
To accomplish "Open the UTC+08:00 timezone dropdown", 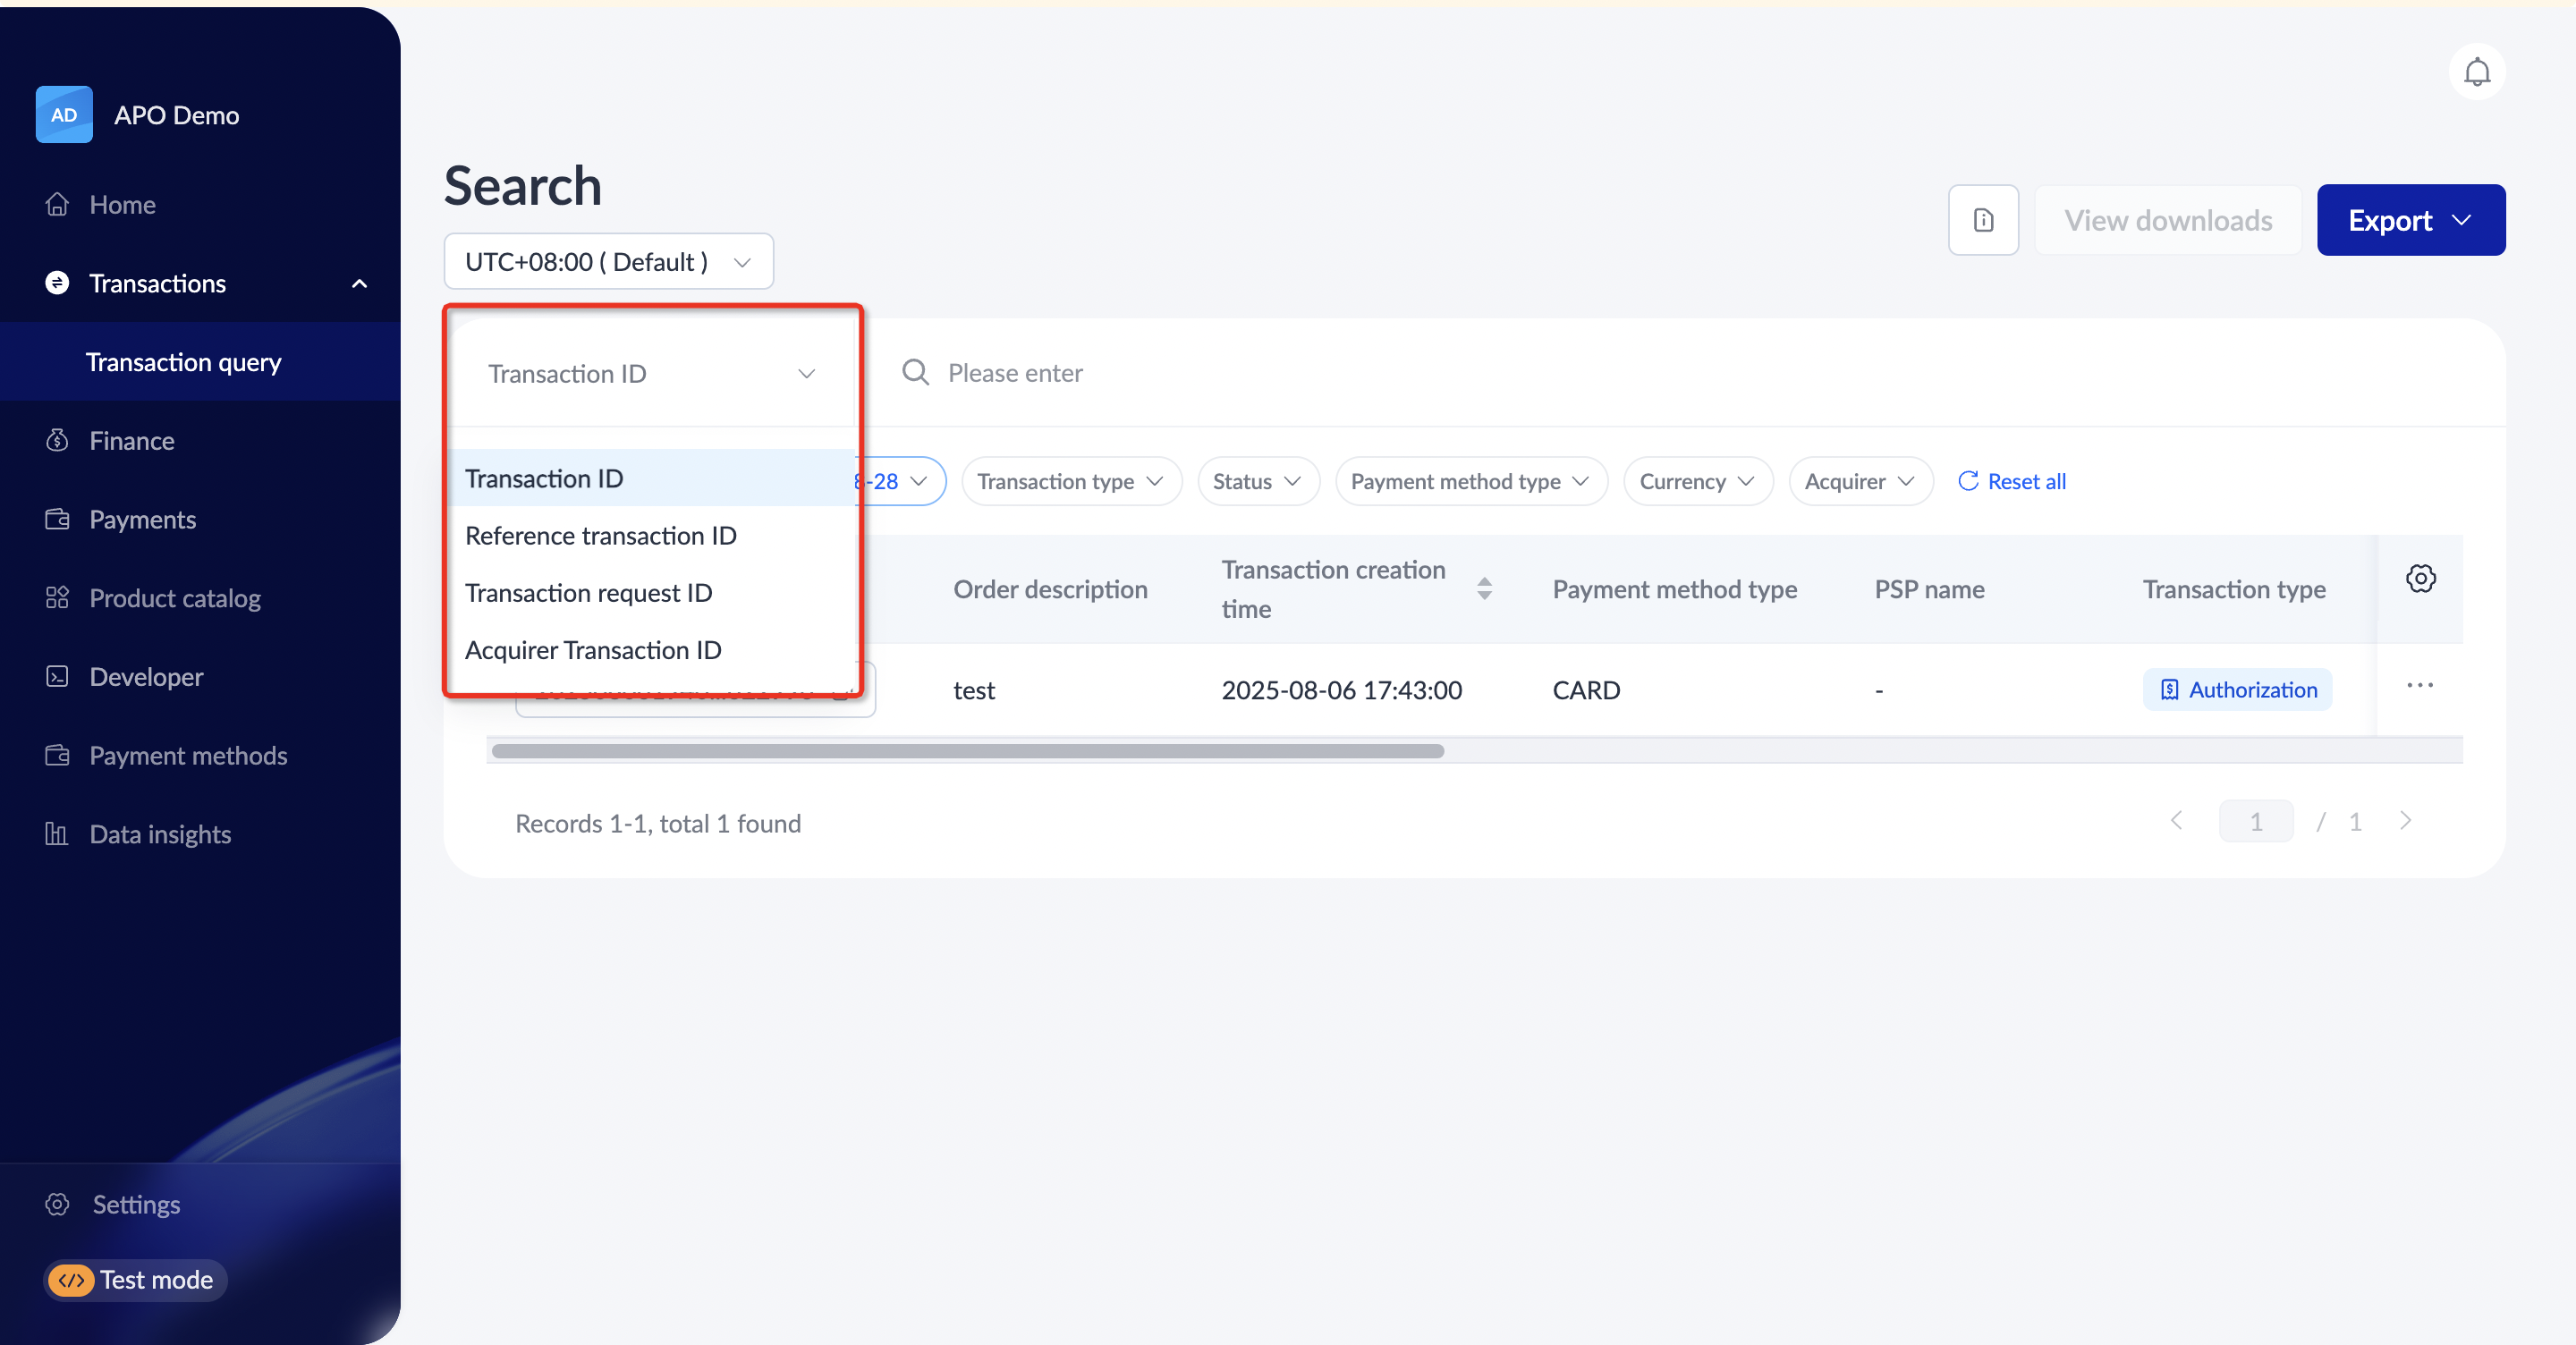I will point(608,262).
